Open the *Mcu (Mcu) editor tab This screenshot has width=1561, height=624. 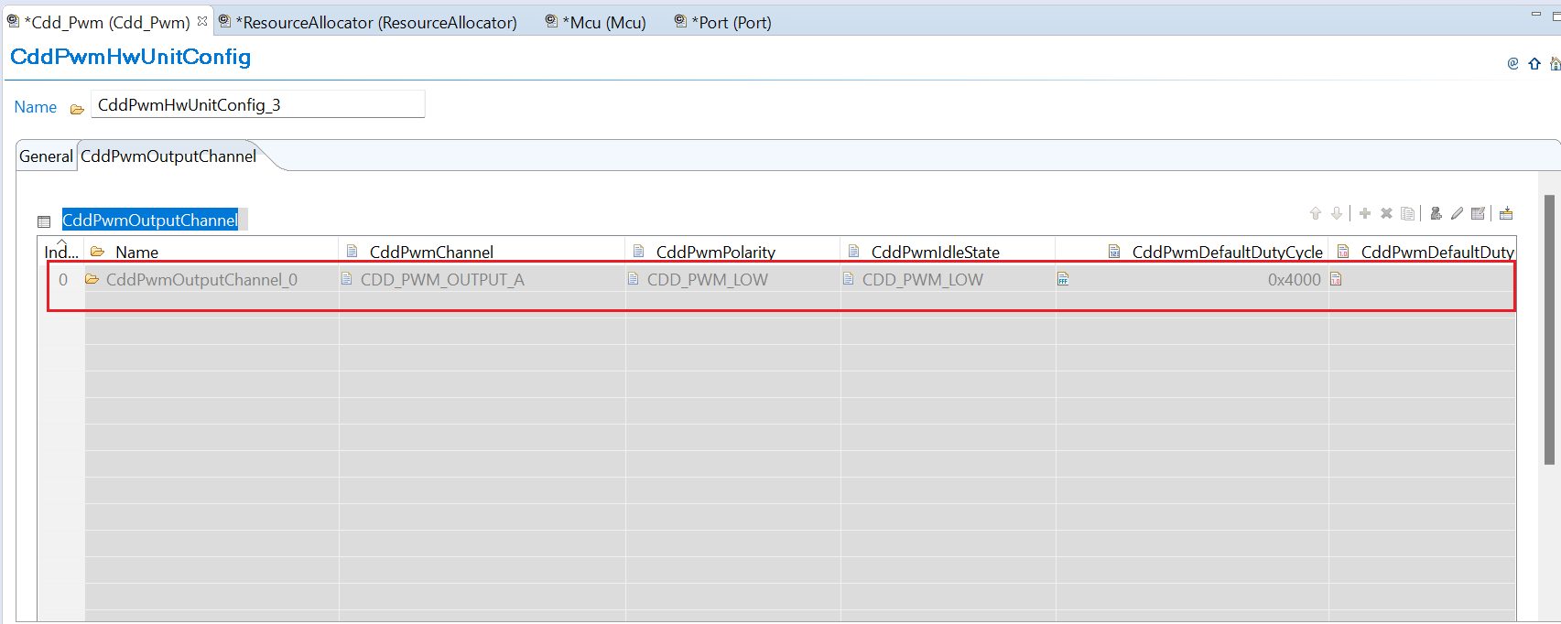click(x=595, y=22)
